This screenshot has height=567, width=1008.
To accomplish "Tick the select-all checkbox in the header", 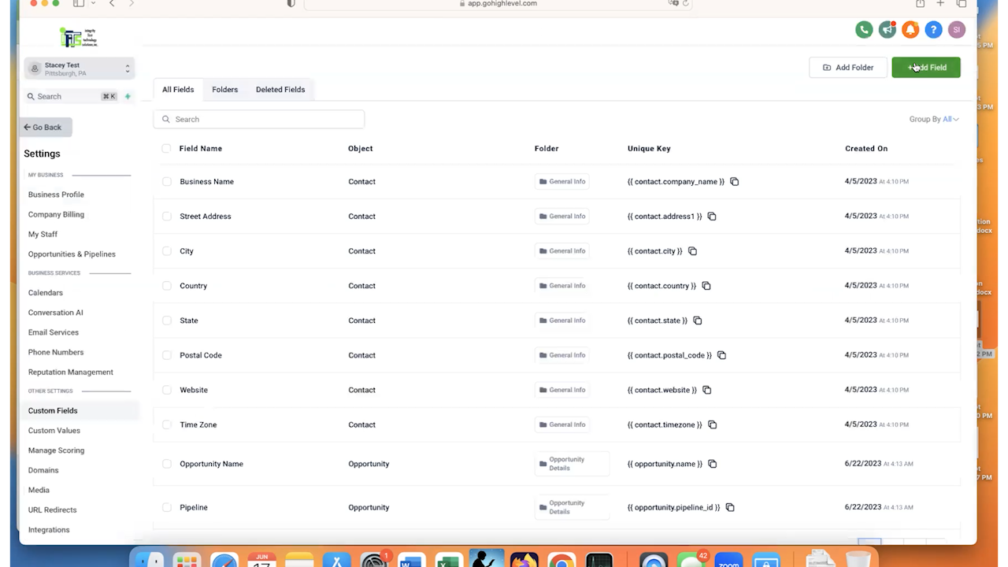I will click(166, 148).
